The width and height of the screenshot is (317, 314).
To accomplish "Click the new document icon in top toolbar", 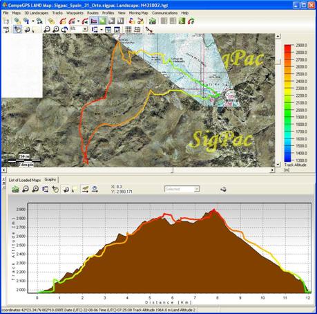I will click(x=6, y=21).
